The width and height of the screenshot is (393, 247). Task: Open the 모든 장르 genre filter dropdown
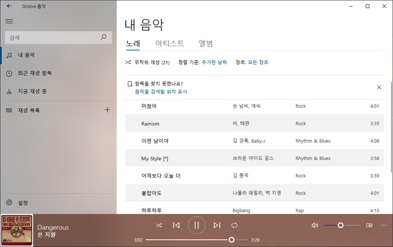click(x=258, y=62)
